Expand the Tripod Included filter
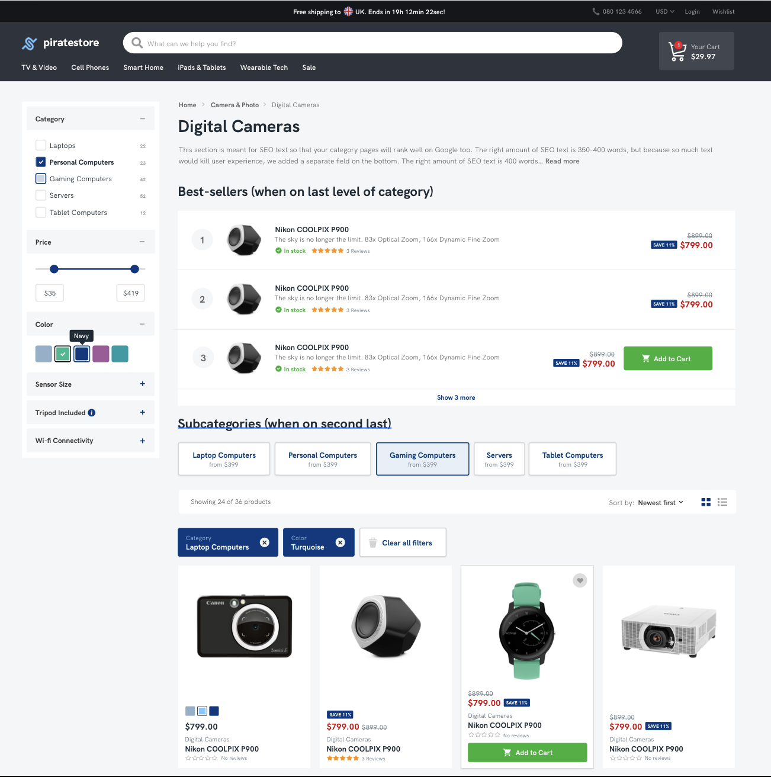The width and height of the screenshot is (771, 777). coord(142,412)
